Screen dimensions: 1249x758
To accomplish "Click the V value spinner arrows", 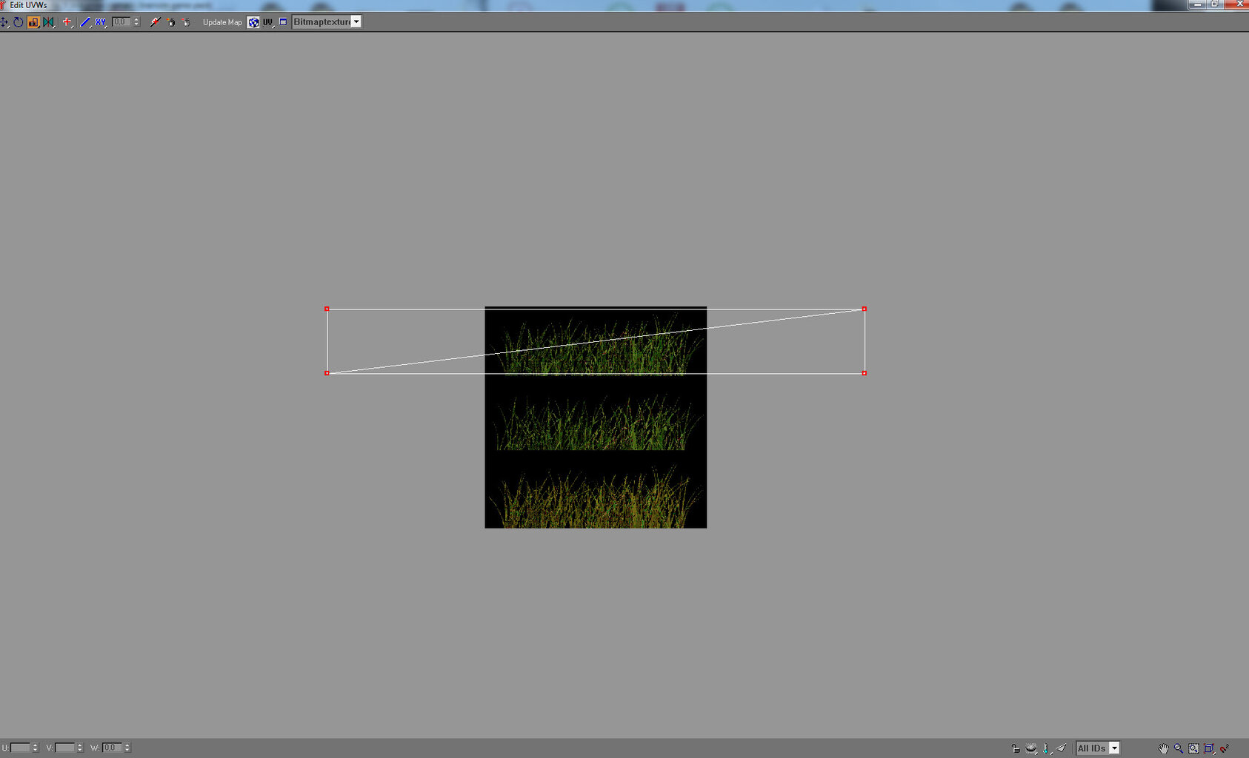I will (80, 748).
